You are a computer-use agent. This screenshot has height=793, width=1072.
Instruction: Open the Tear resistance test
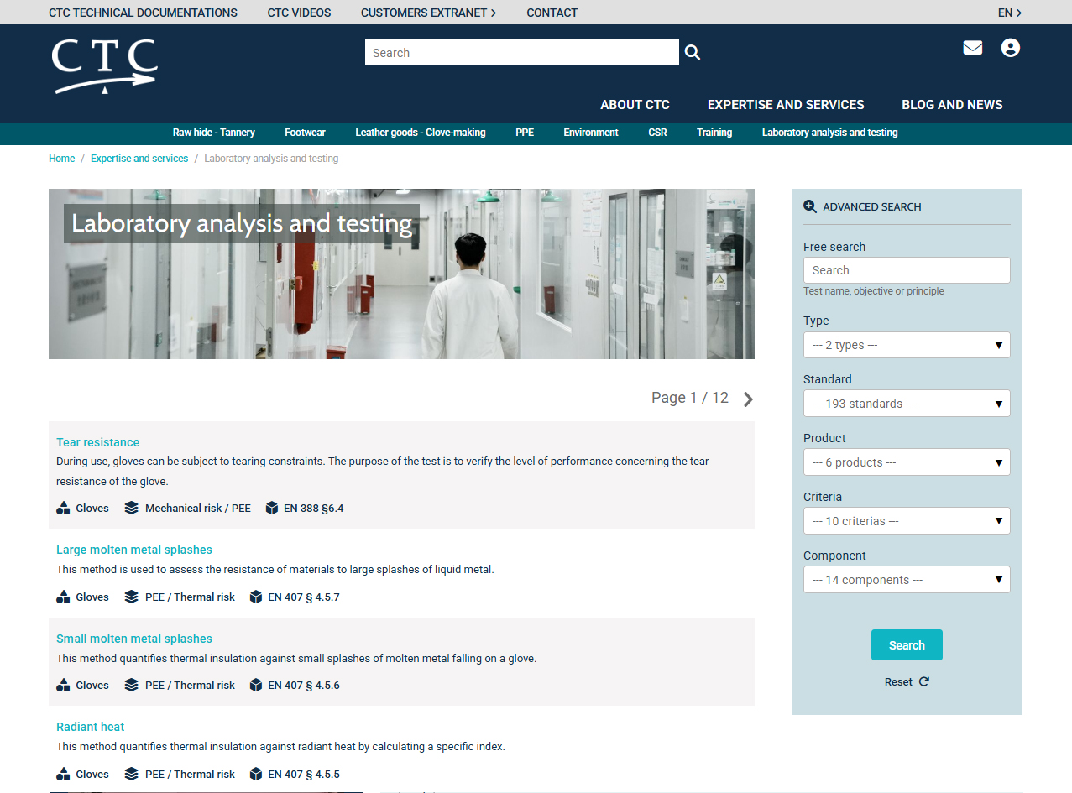pyautogui.click(x=97, y=442)
